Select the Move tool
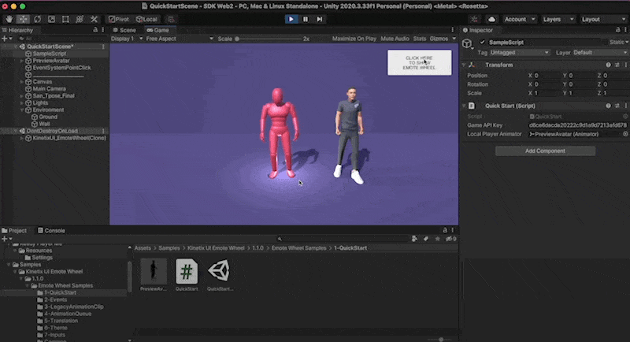The width and height of the screenshot is (630, 342). pos(23,19)
